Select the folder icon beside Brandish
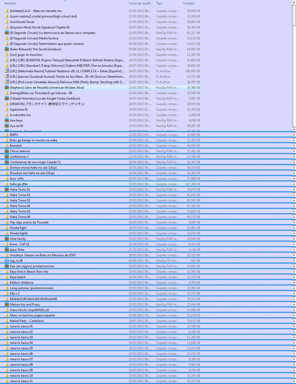The height and width of the screenshot is (384, 296). click(x=7, y=146)
